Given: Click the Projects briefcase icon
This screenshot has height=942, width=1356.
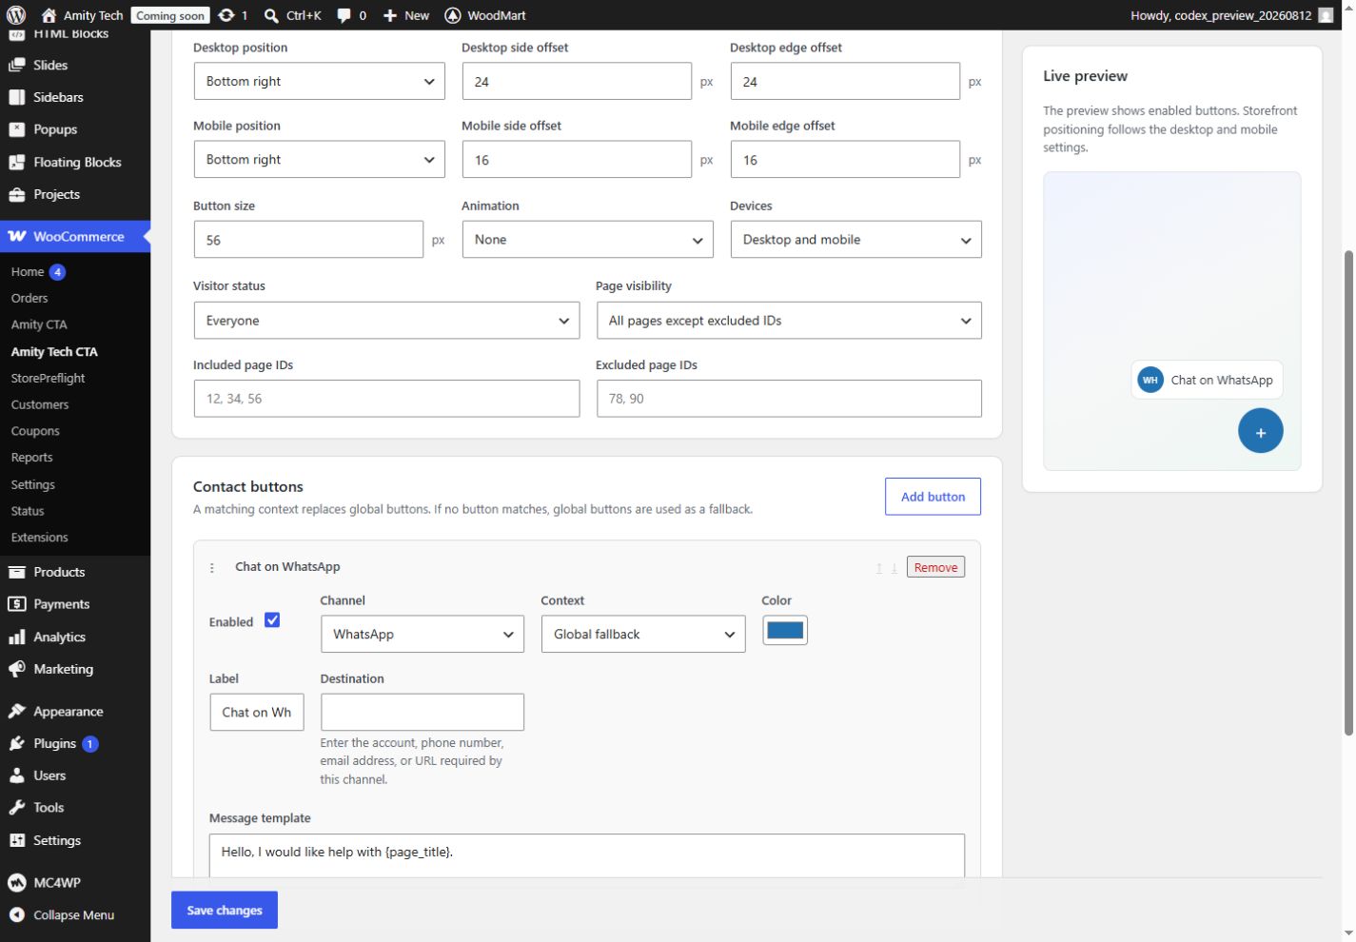Looking at the screenshot, I should 17,194.
